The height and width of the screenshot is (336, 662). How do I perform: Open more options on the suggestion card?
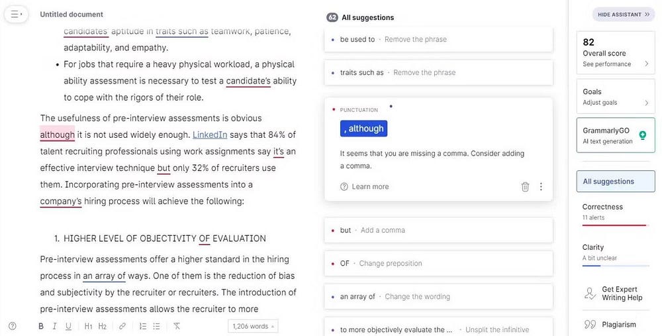click(541, 187)
